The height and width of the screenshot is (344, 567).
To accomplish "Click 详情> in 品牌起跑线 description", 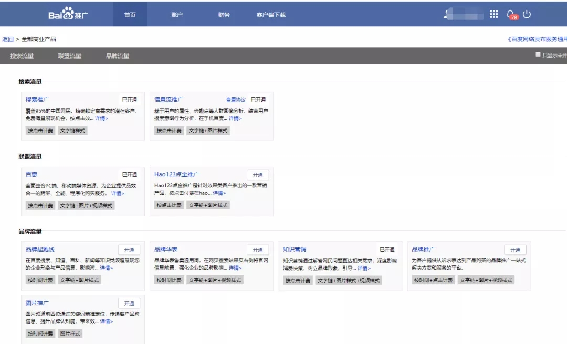I will (107, 268).
